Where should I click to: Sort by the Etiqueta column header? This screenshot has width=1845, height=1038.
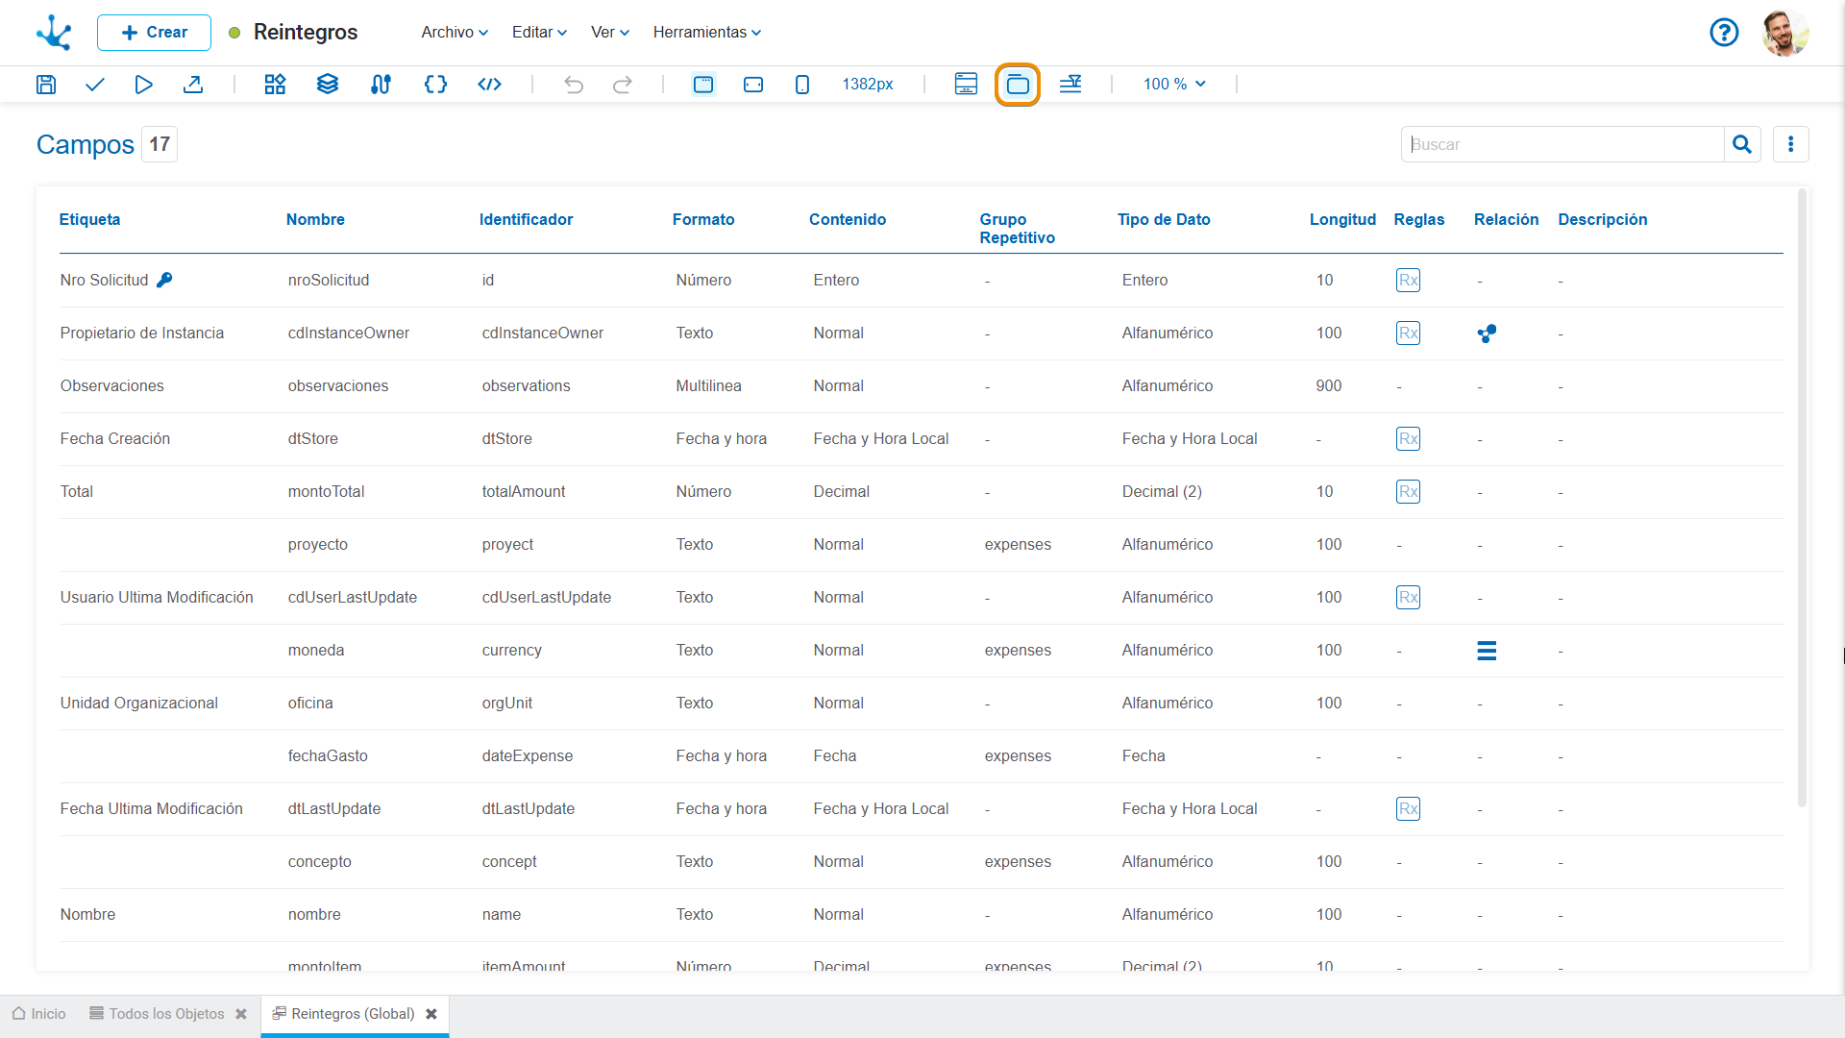(x=89, y=219)
